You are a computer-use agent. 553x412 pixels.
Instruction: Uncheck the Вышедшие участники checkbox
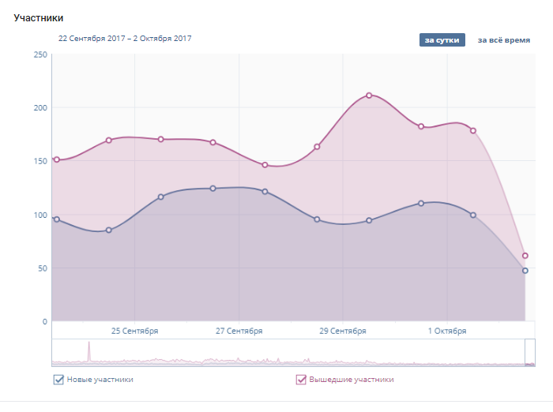click(x=301, y=380)
